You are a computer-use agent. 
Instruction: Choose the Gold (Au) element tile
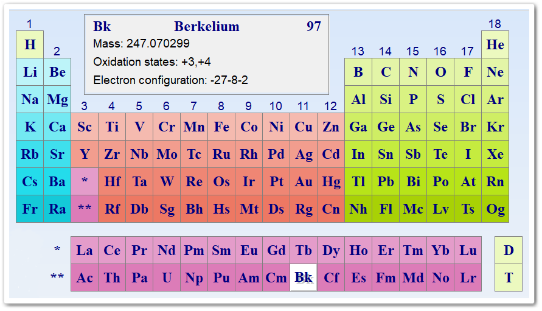tap(304, 181)
